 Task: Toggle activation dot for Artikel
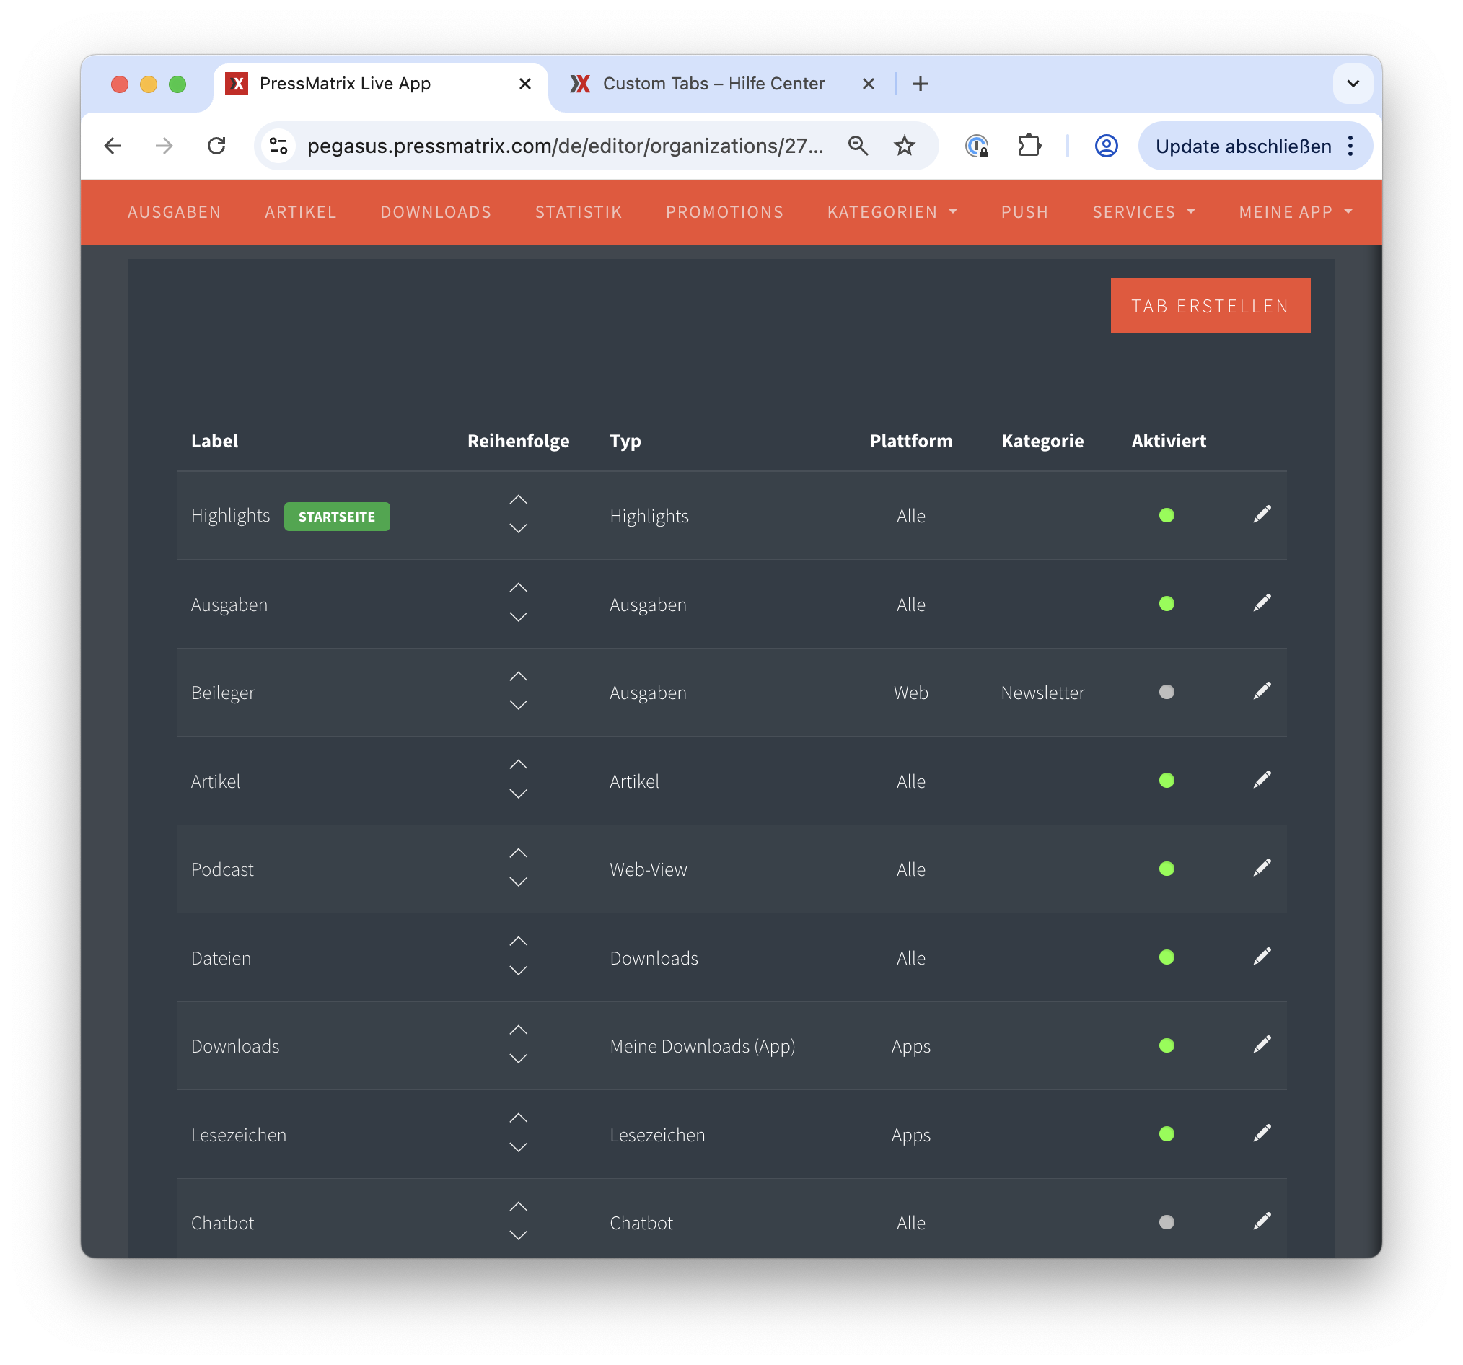click(x=1166, y=780)
